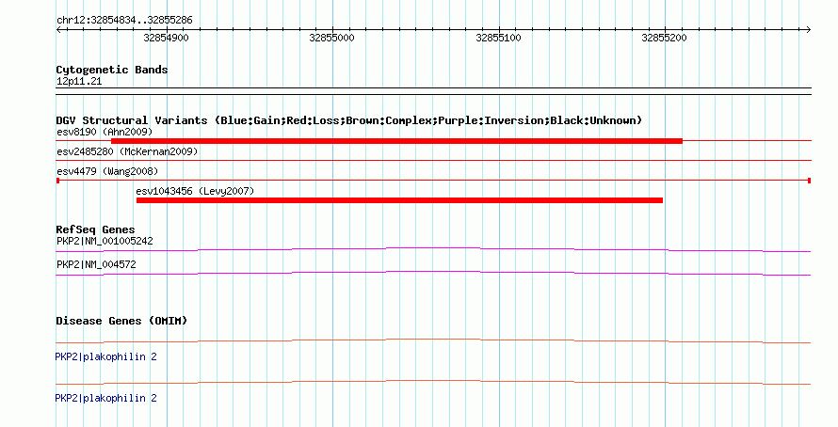Open the first PKP2|plakophilin 2 link
Image resolution: width=838 pixels, height=427 pixels.
105,357
